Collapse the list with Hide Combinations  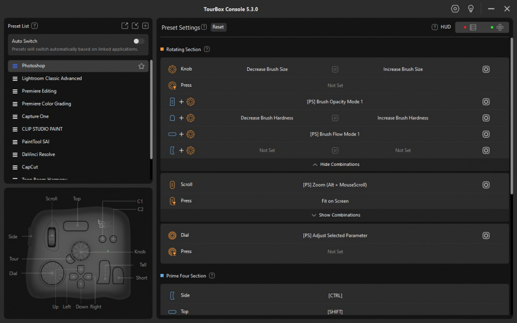[x=336, y=164]
